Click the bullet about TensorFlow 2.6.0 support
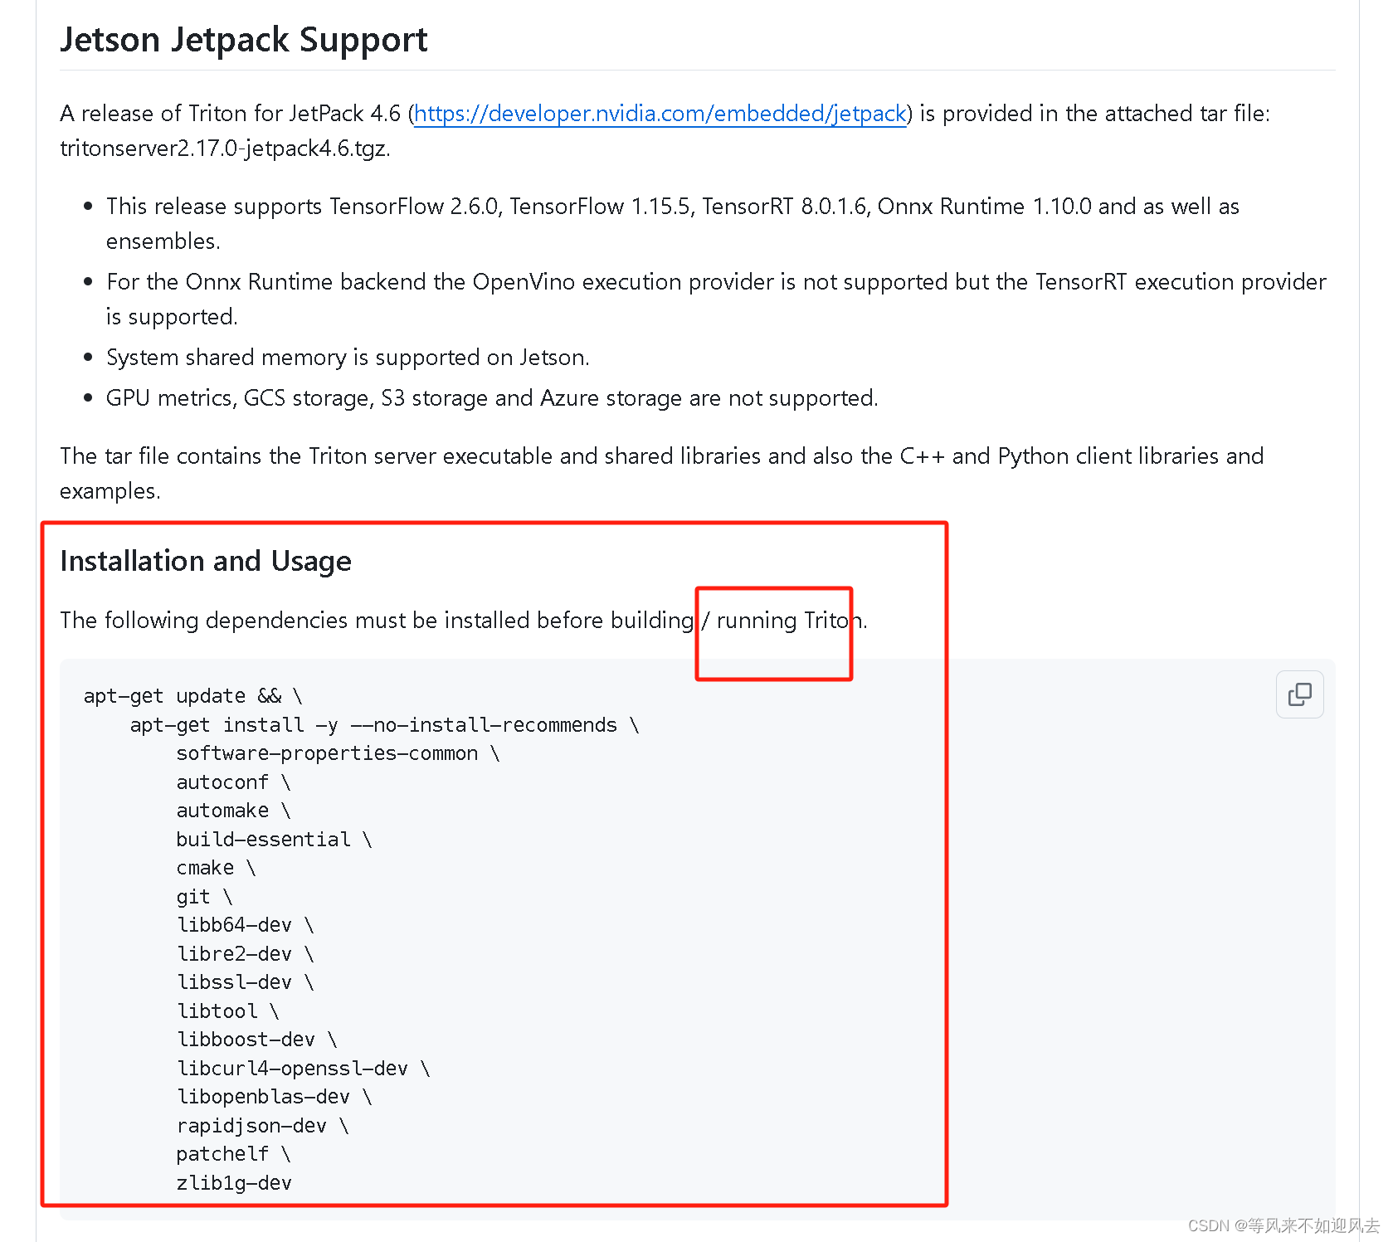Image resolution: width=1393 pixels, height=1242 pixels. 672,223
